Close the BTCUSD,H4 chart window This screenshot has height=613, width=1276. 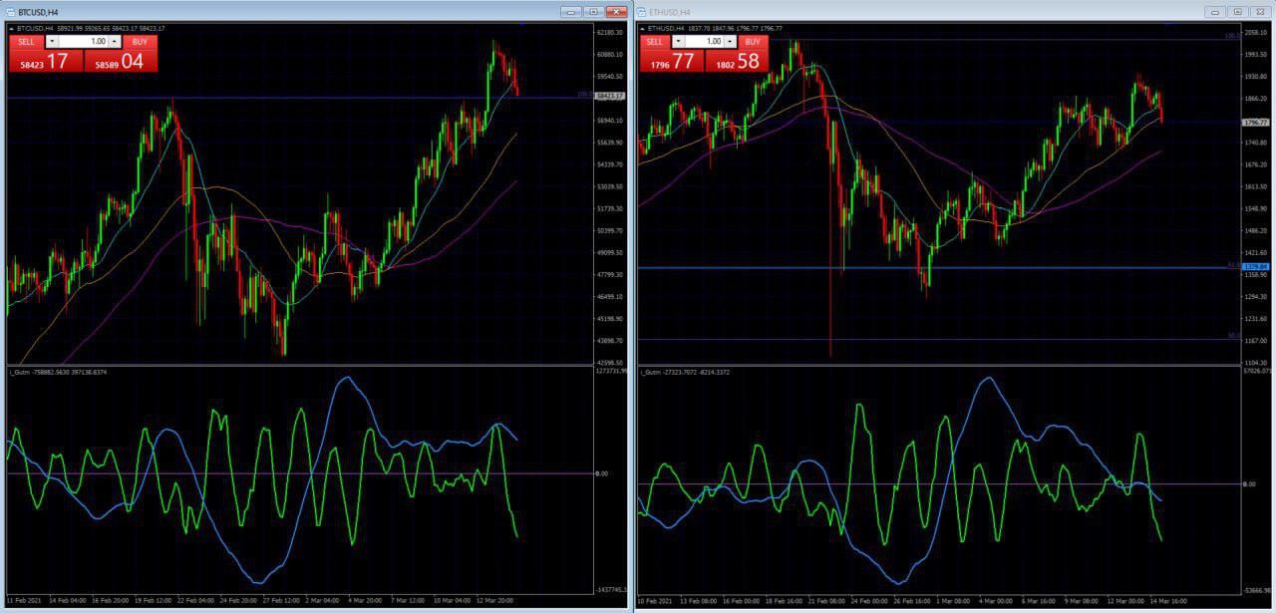tap(614, 12)
